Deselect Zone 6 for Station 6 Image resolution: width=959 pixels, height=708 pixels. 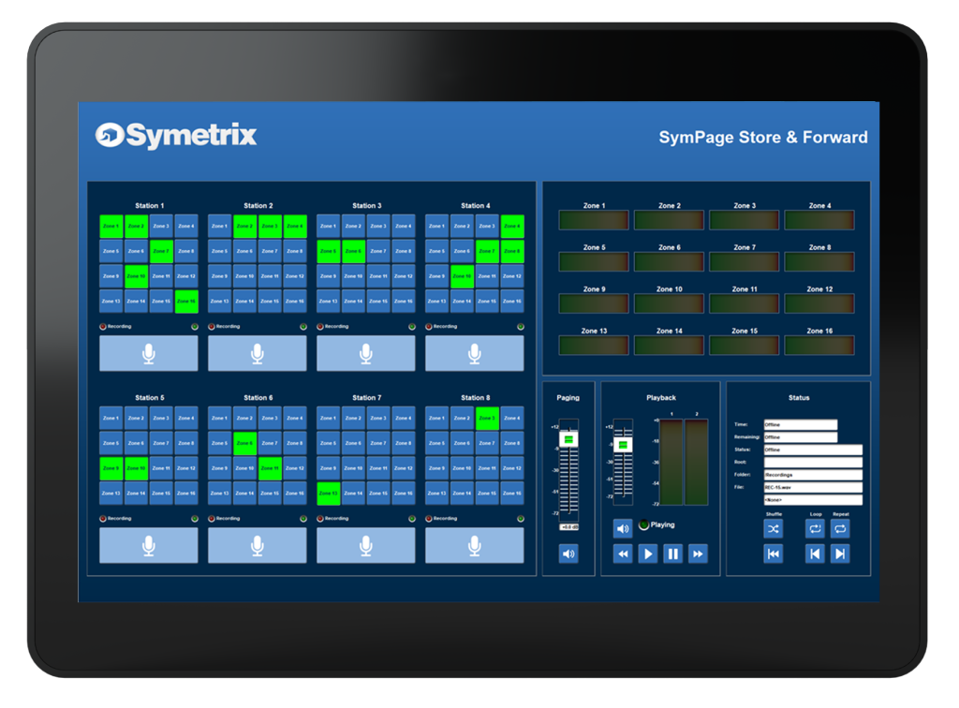click(244, 443)
